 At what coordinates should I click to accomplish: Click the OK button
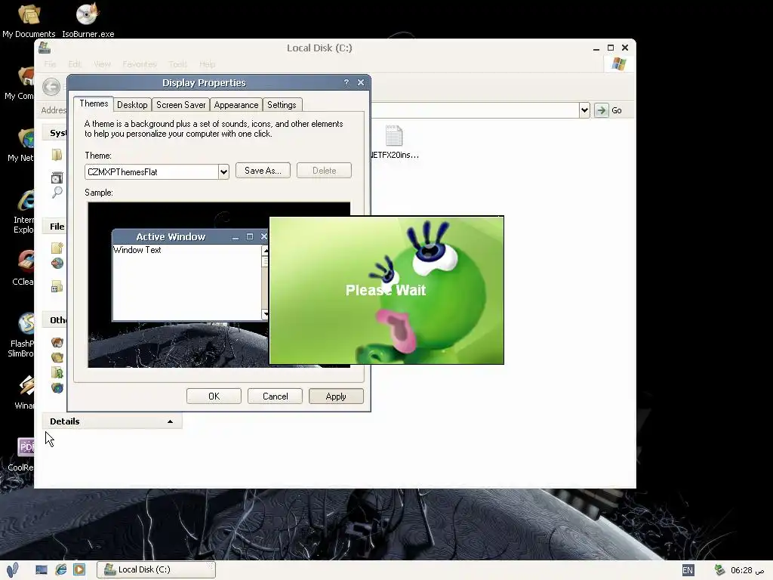214,396
